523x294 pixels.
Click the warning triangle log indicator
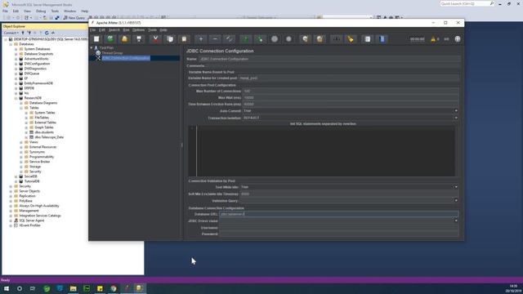(433, 39)
